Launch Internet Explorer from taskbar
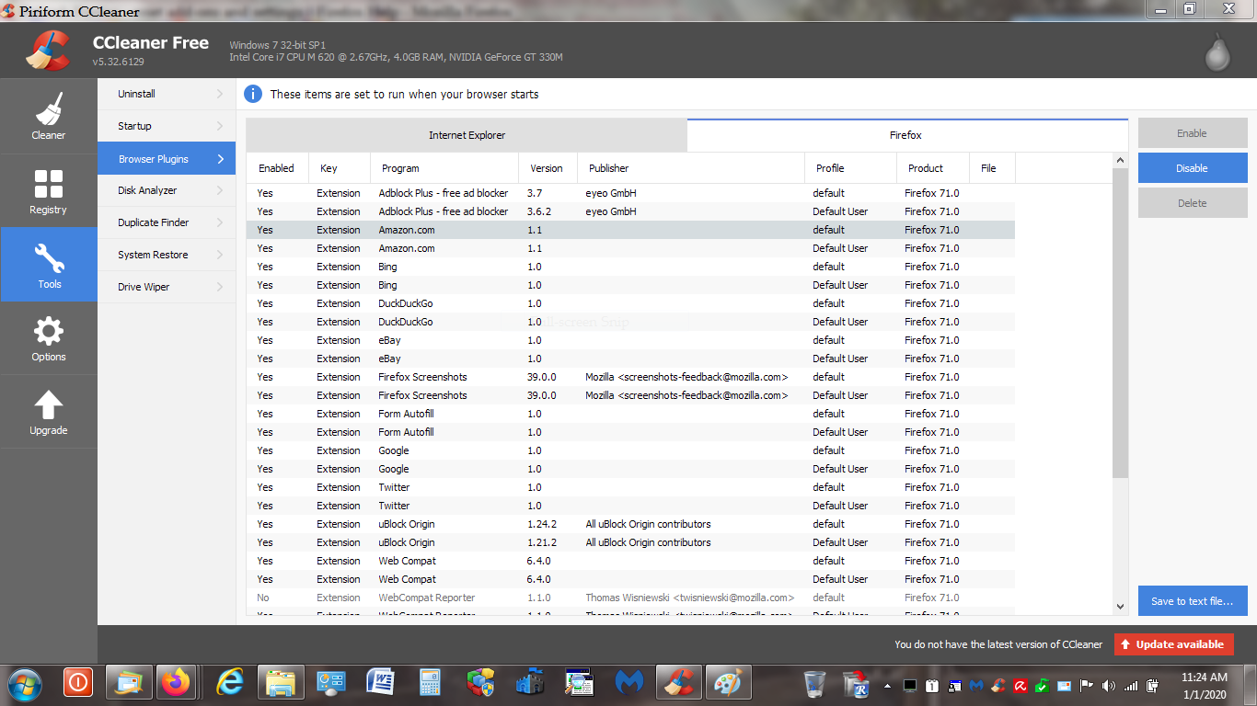The width and height of the screenshot is (1257, 706). (228, 682)
